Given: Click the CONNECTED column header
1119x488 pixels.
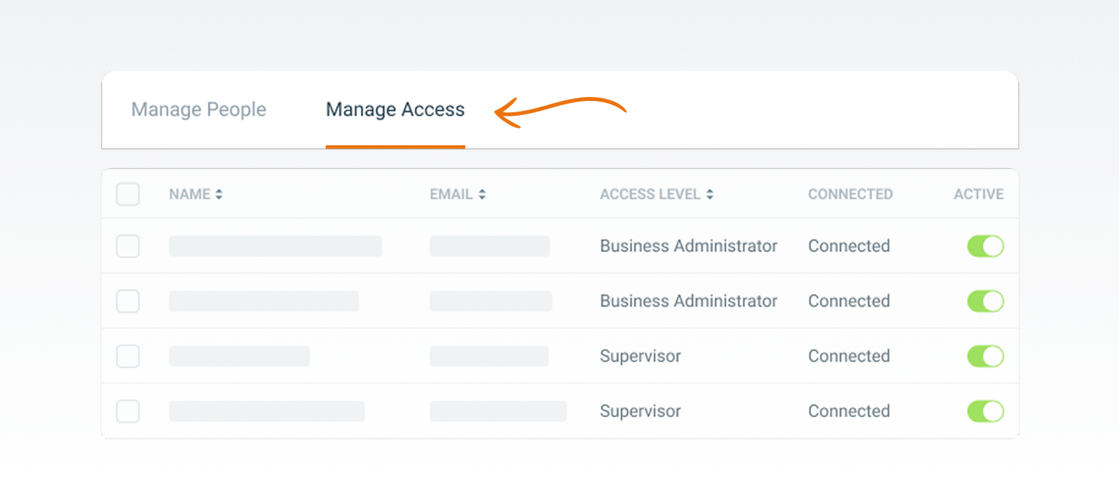Looking at the screenshot, I should point(850,195).
